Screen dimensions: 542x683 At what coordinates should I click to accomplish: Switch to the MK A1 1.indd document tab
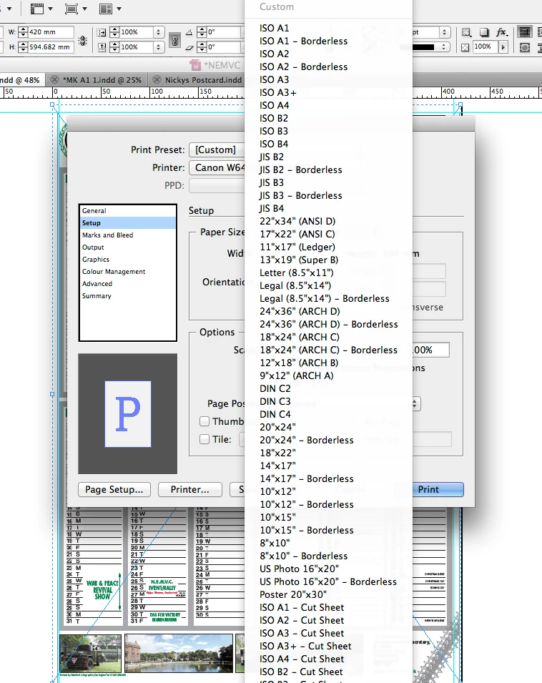pyautogui.click(x=102, y=80)
